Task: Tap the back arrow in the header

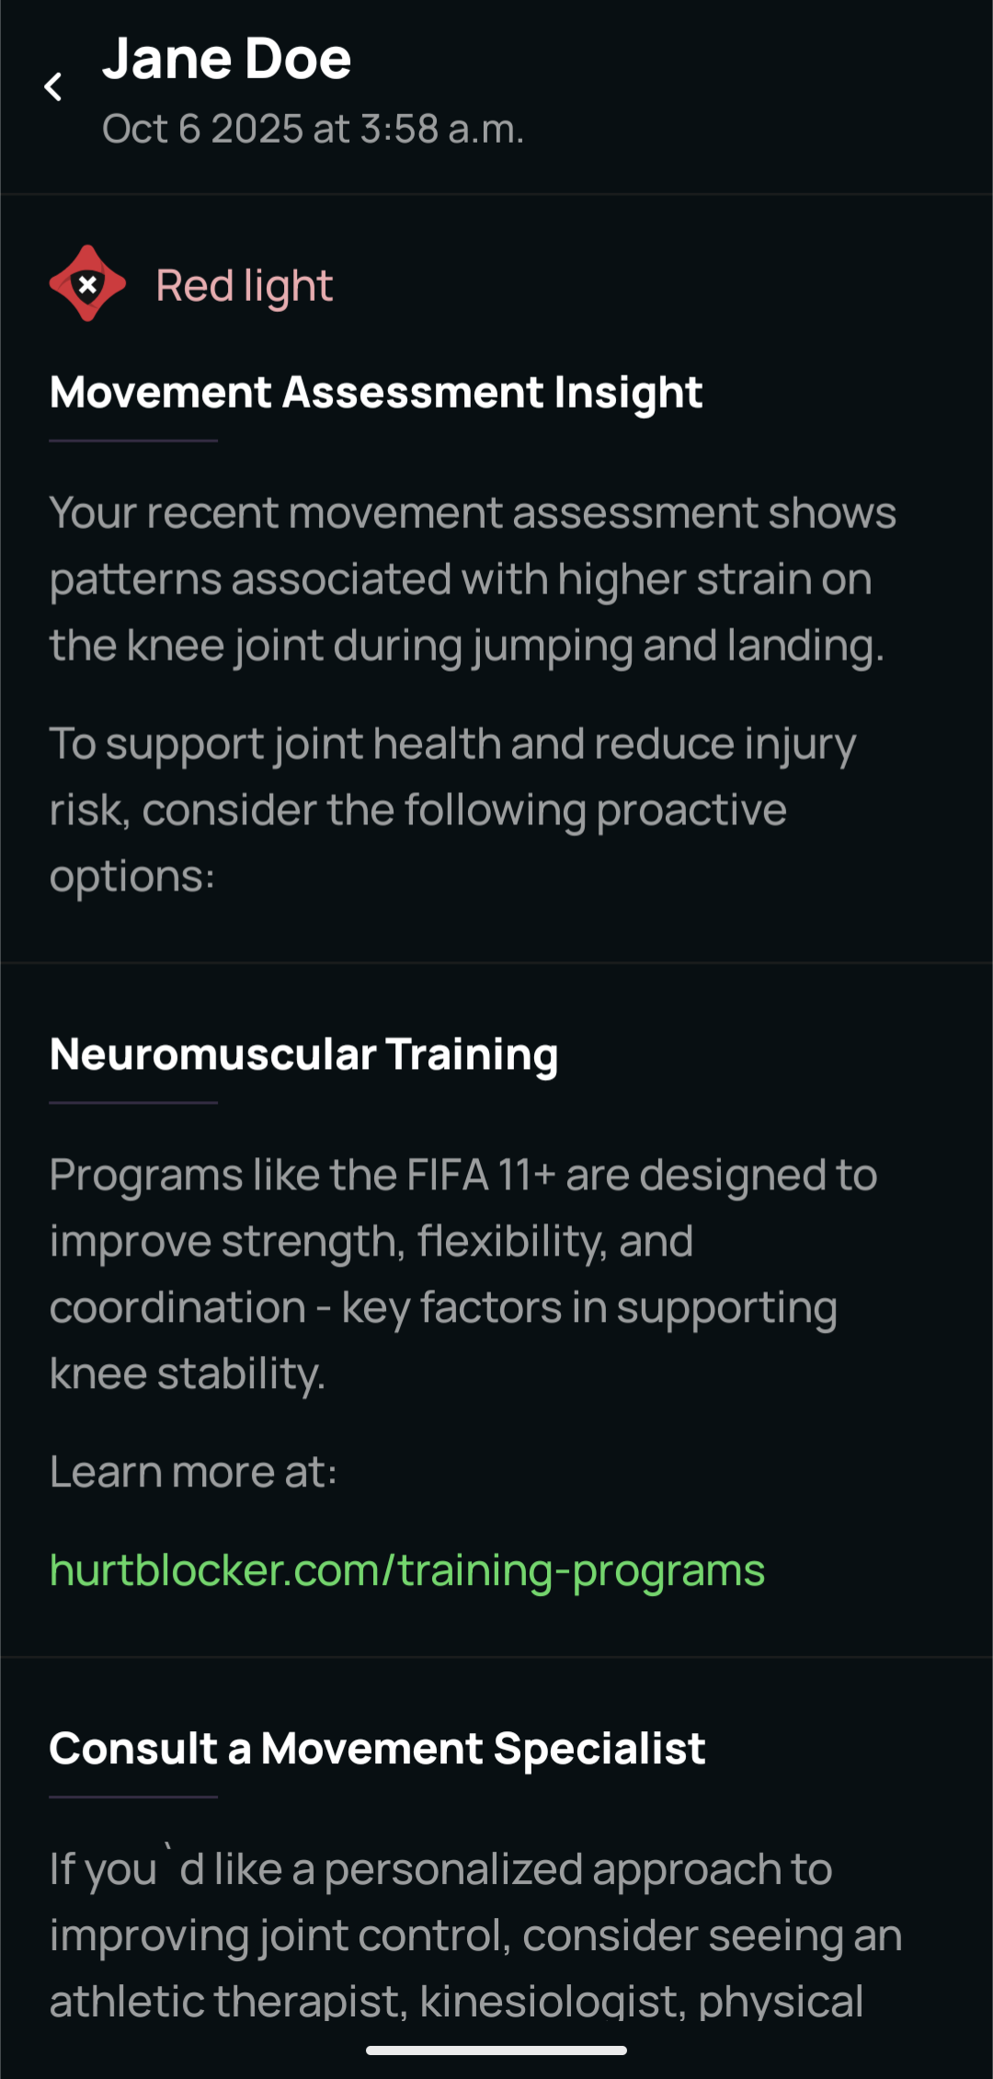Action: pos(53,87)
